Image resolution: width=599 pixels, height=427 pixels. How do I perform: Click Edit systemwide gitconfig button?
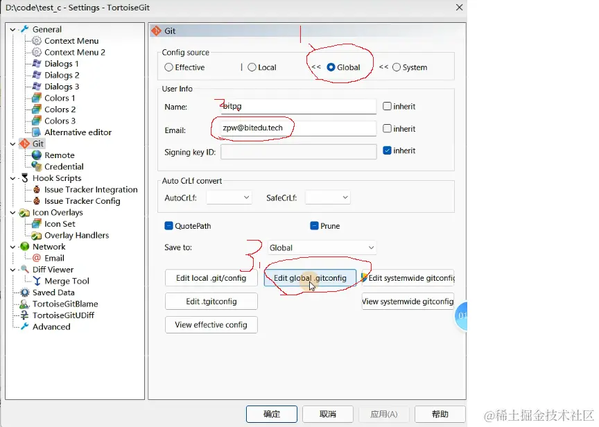click(x=408, y=278)
